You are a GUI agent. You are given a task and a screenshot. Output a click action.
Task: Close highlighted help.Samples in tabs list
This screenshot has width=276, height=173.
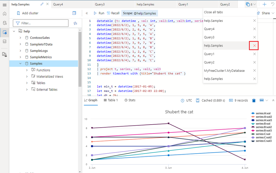coord(254,46)
